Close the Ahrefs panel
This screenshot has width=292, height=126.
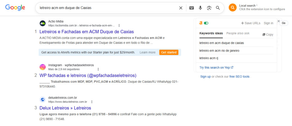click(x=279, y=21)
